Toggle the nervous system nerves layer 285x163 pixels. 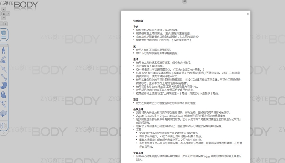coord(4,104)
